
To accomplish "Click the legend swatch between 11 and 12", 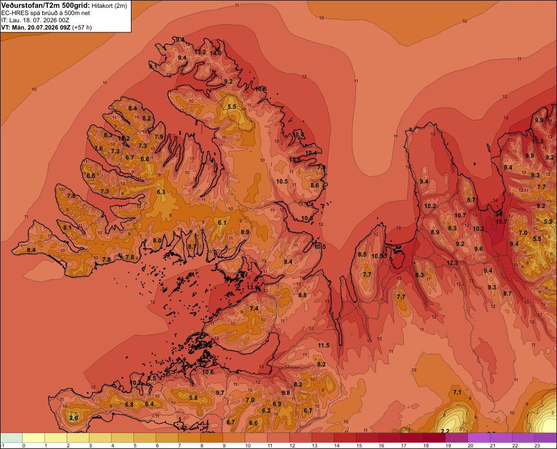I will click(x=278, y=438).
